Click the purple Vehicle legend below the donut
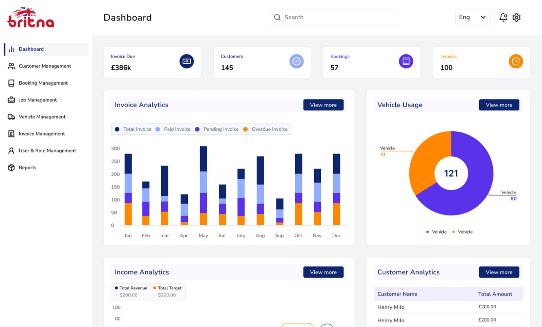542x327 pixels. pos(436,232)
